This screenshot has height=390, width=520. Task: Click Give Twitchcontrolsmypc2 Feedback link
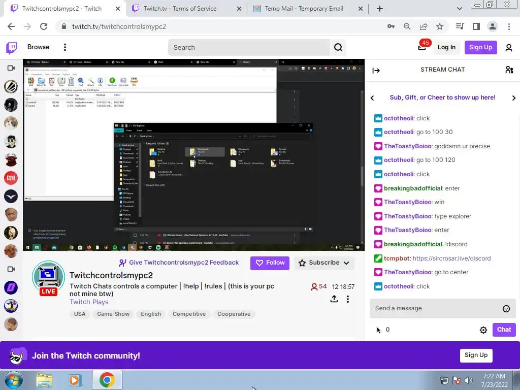[x=179, y=263]
